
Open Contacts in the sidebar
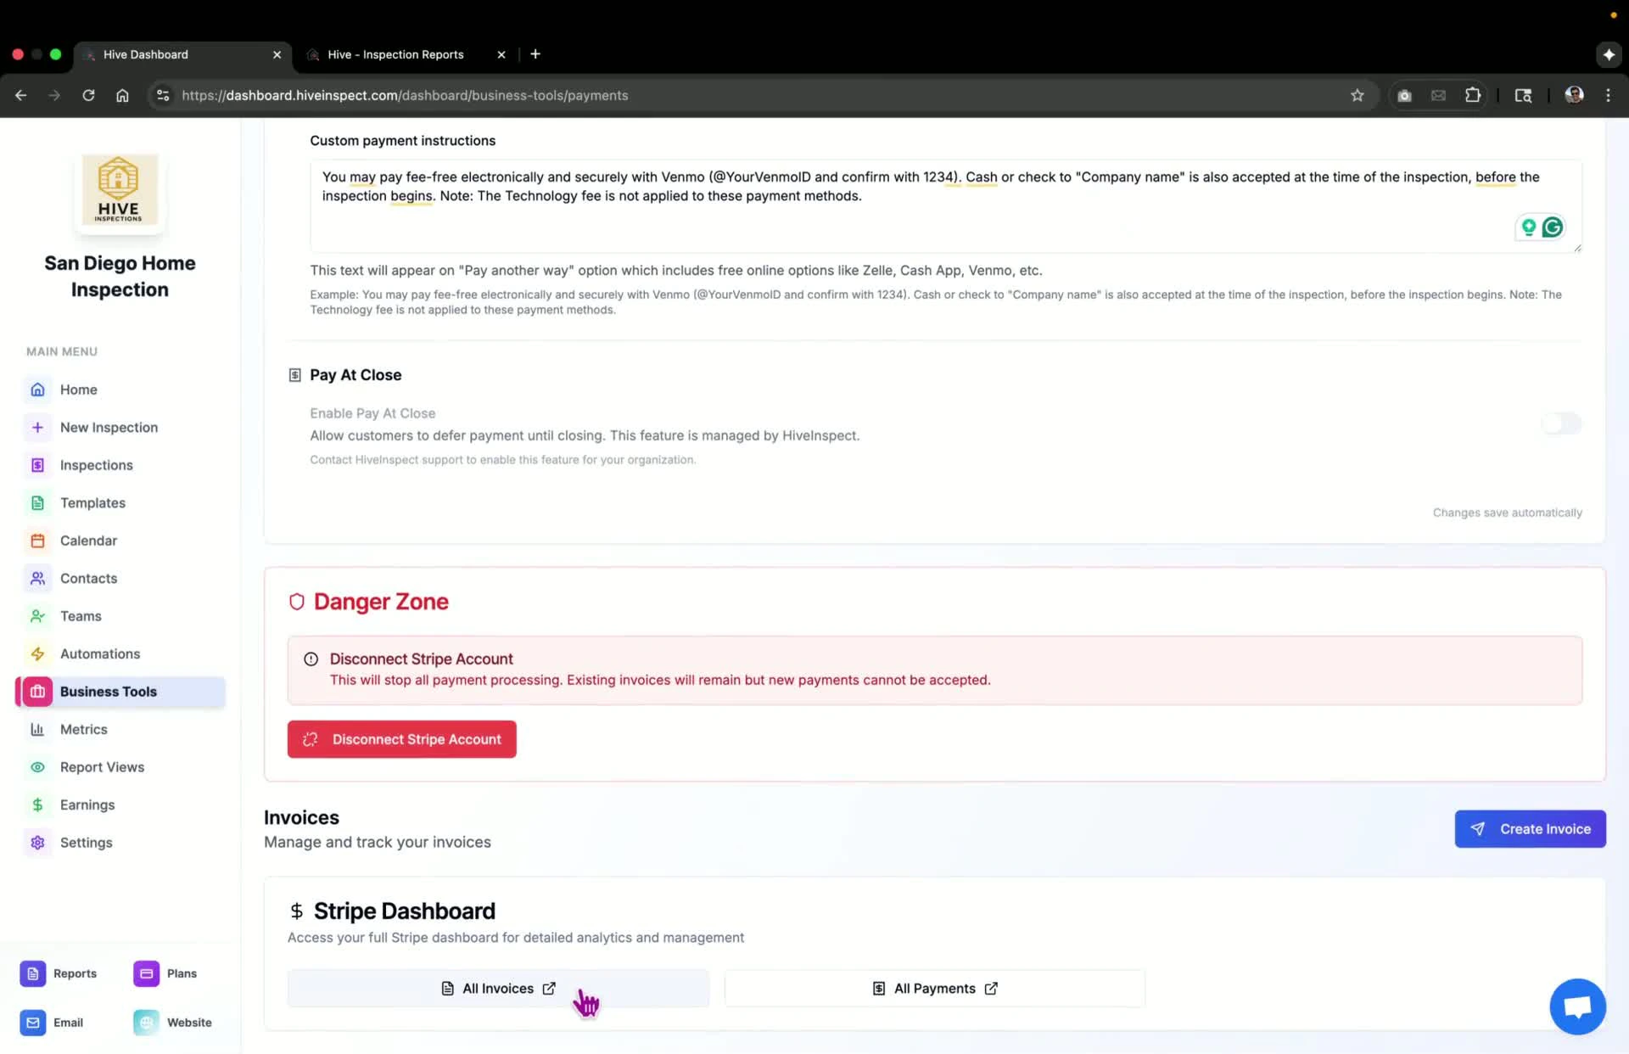pos(88,578)
